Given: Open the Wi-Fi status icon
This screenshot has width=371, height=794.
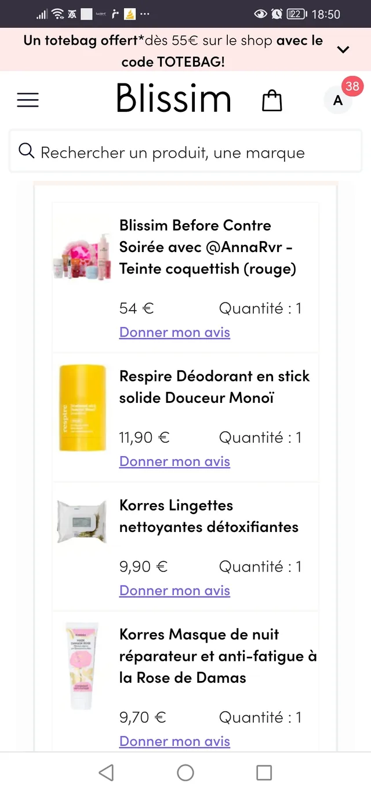Looking at the screenshot, I should point(59,13).
